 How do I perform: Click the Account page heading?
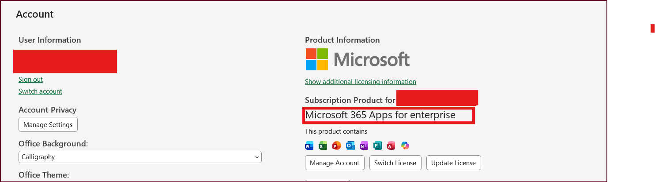[x=34, y=14]
